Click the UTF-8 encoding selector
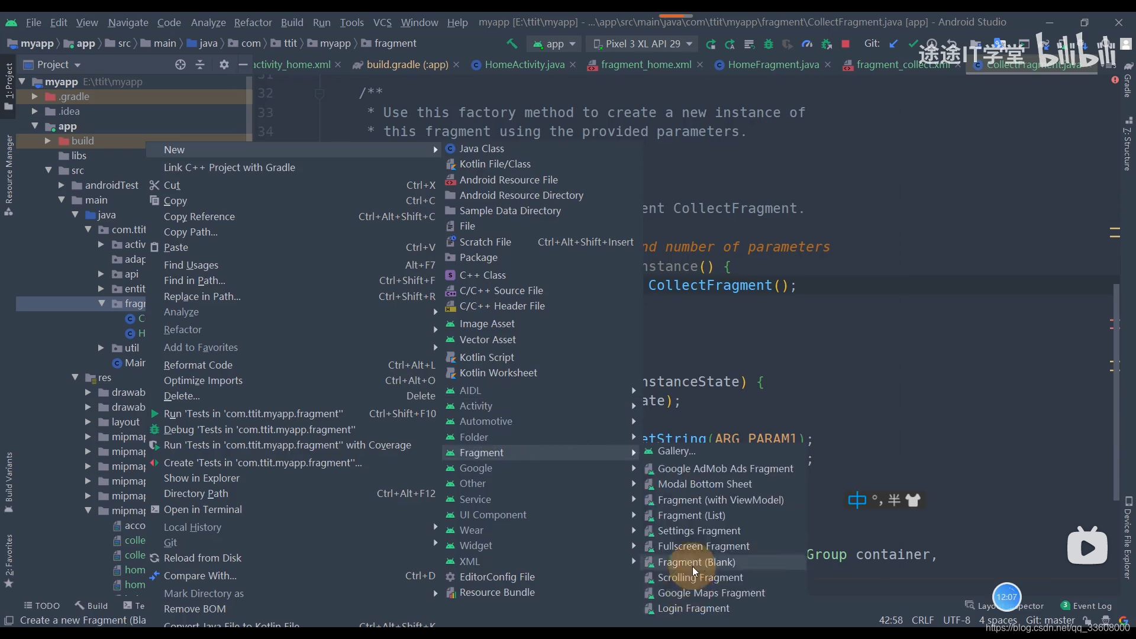The height and width of the screenshot is (639, 1136). pos(956,620)
